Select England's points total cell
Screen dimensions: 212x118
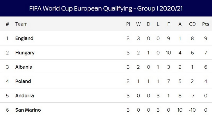tap(206, 38)
